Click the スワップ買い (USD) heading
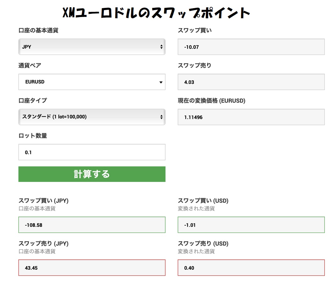The height and width of the screenshot is (282, 333). coord(203,201)
